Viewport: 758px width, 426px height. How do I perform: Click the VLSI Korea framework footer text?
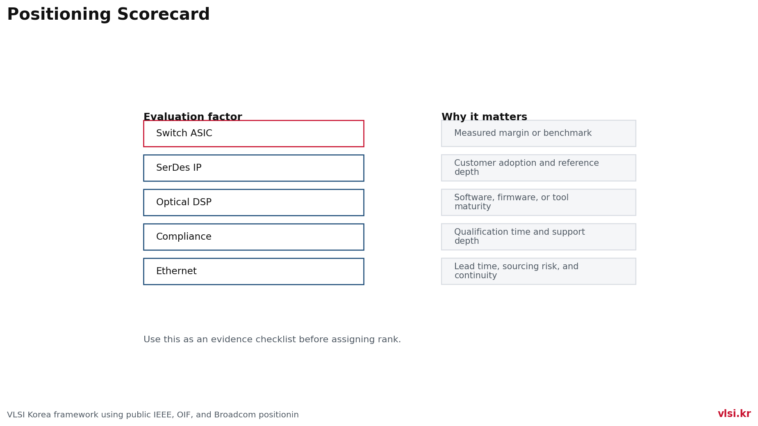[153, 415]
